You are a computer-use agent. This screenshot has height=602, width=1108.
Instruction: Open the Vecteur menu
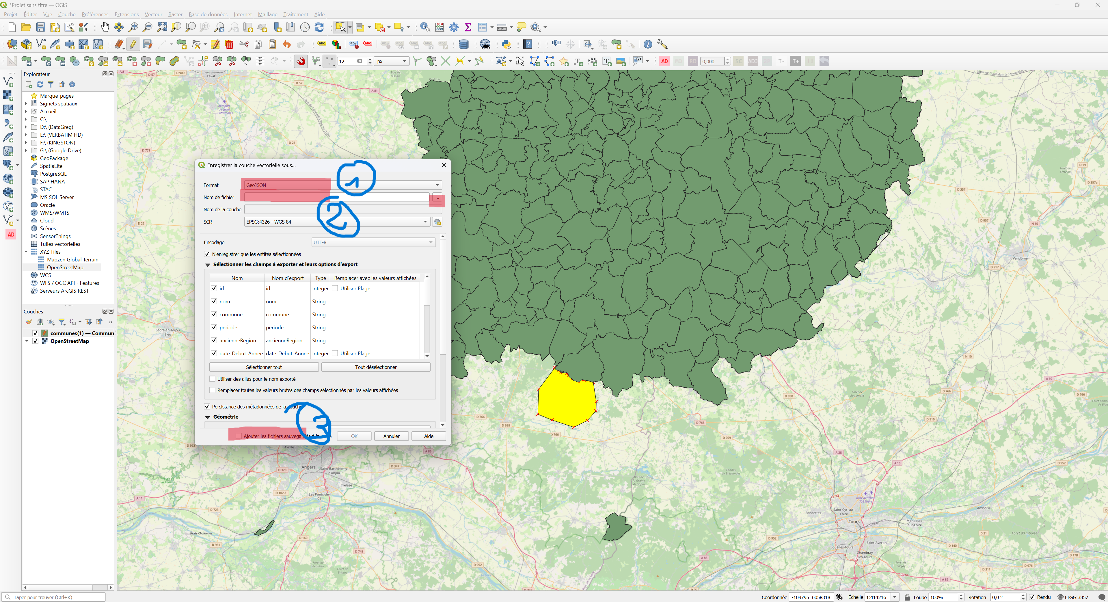pyautogui.click(x=153, y=14)
